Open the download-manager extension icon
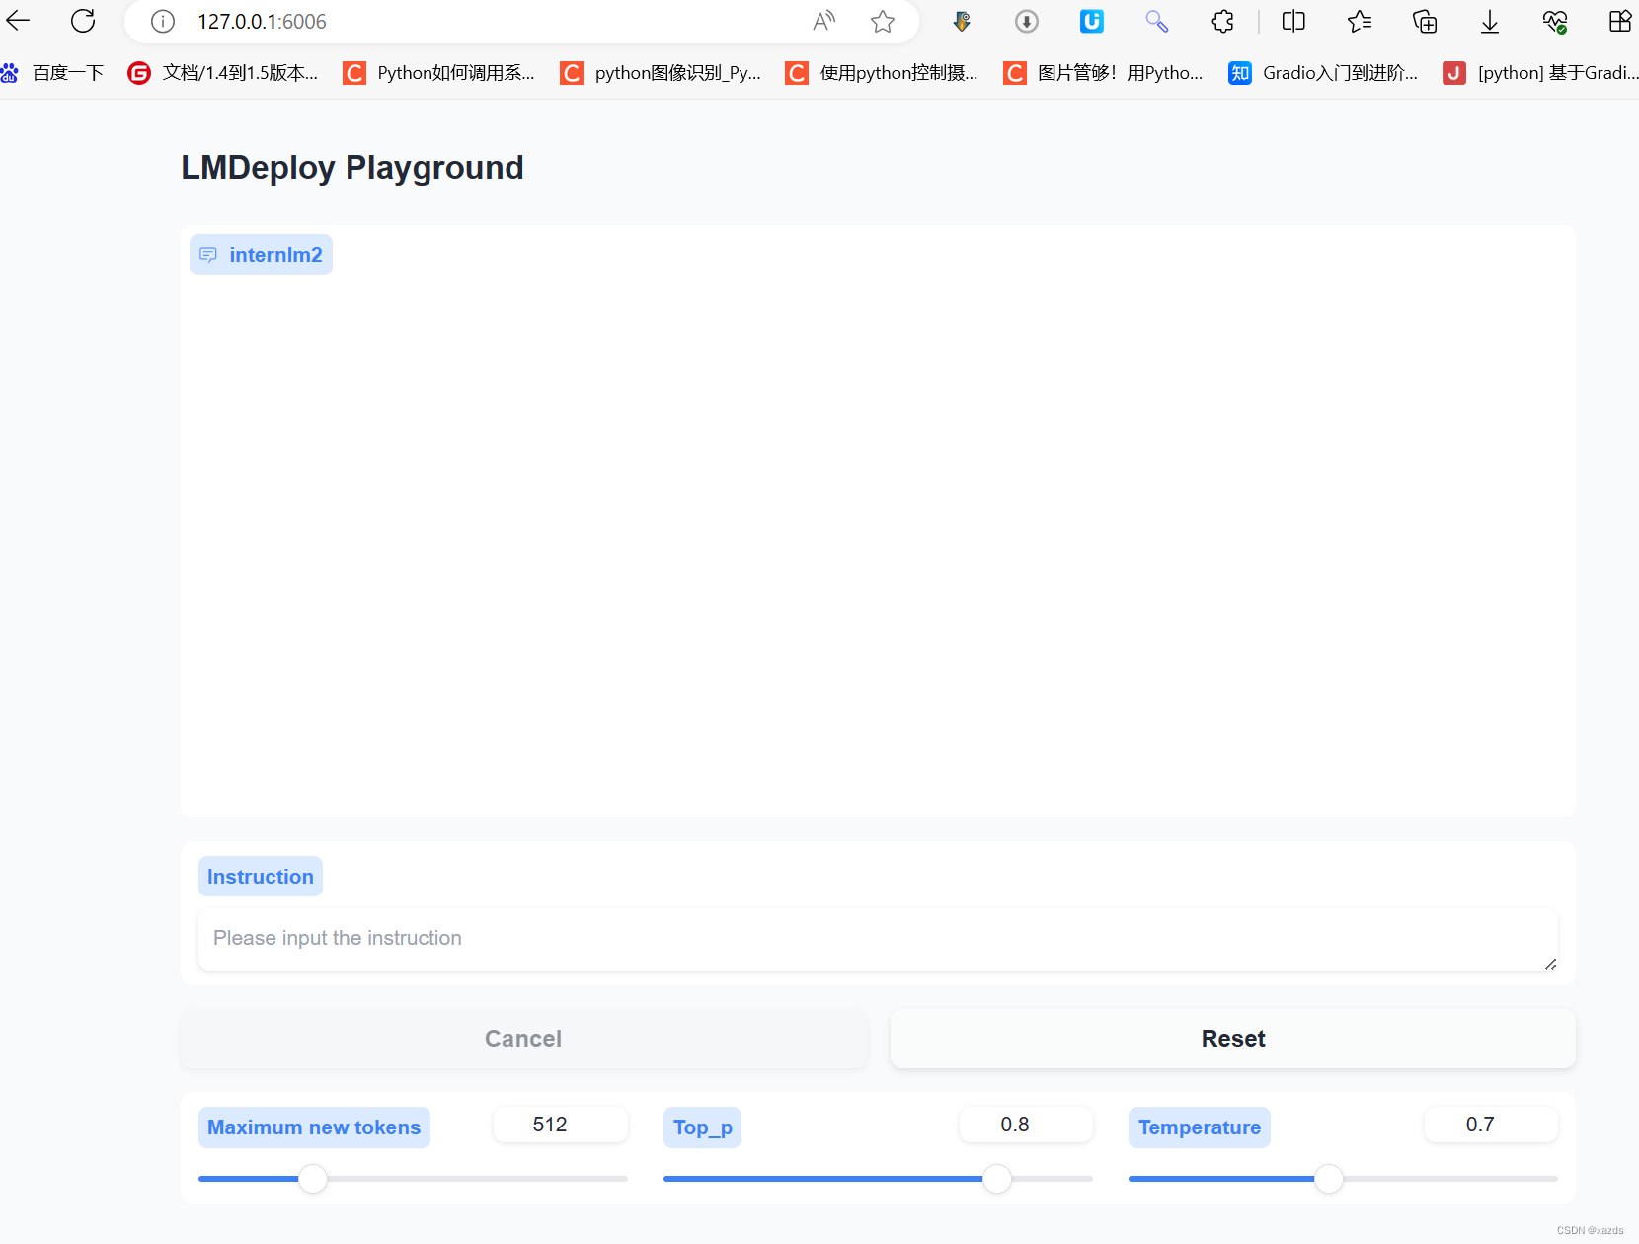The image size is (1639, 1244). (1027, 22)
